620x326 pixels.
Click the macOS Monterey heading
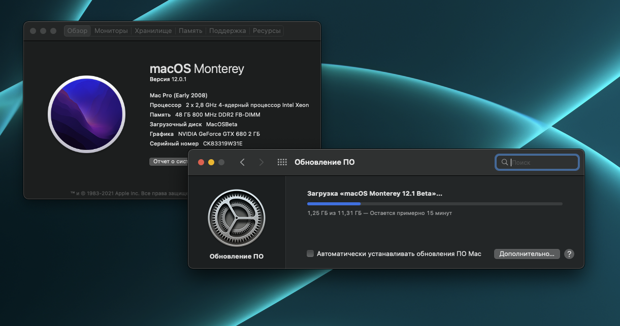point(197,69)
